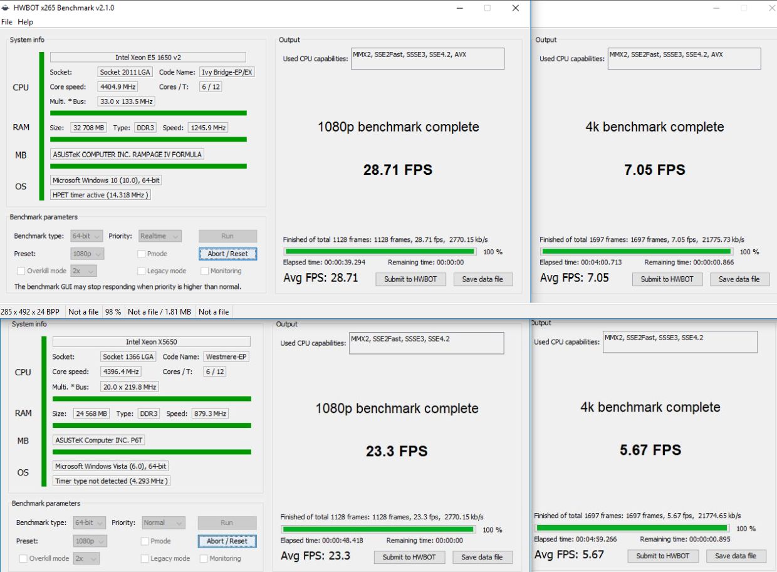Click Abort / Reset in Xeon X5650 panel
The width and height of the screenshot is (777, 572).
227,541
